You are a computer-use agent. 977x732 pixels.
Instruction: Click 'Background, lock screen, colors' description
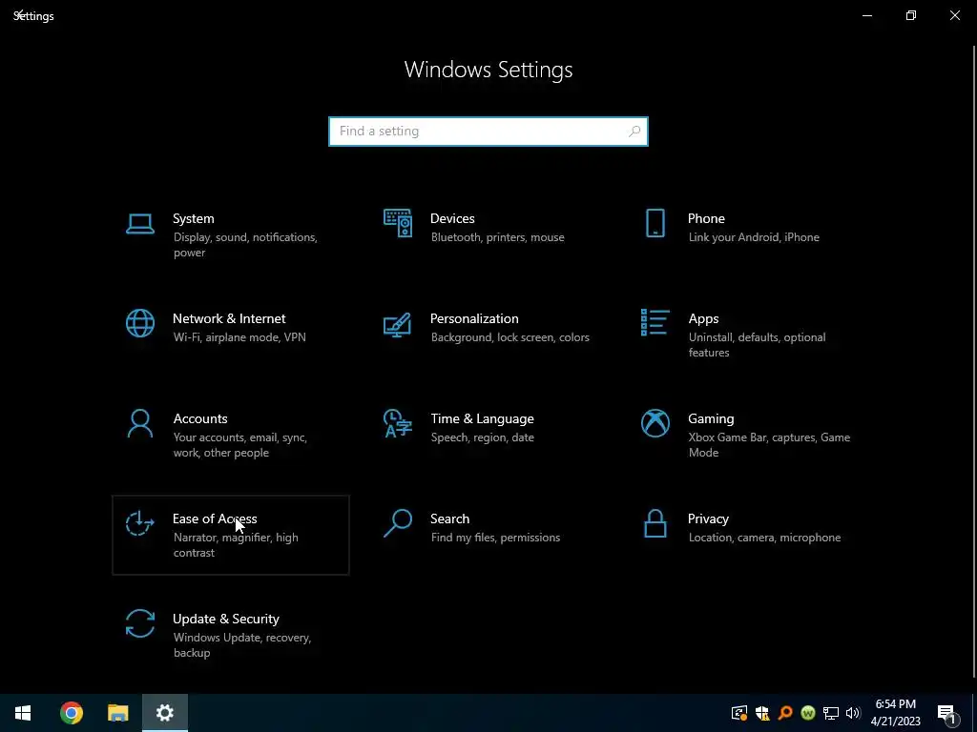coord(509,337)
